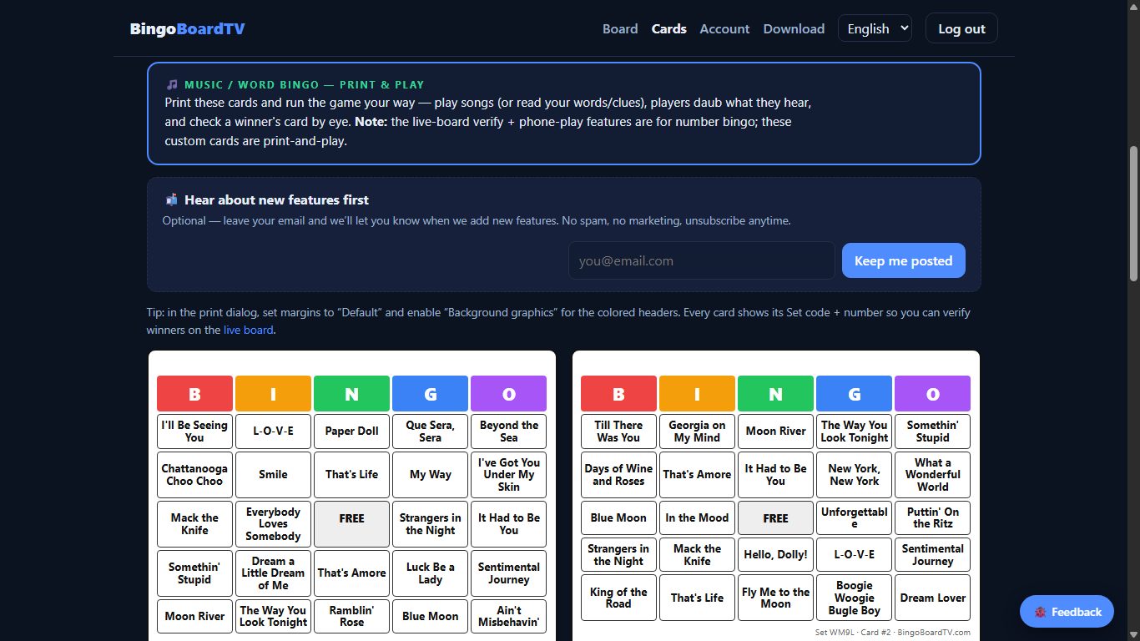
Task: Click Moon River on the second card
Action: click(x=775, y=432)
